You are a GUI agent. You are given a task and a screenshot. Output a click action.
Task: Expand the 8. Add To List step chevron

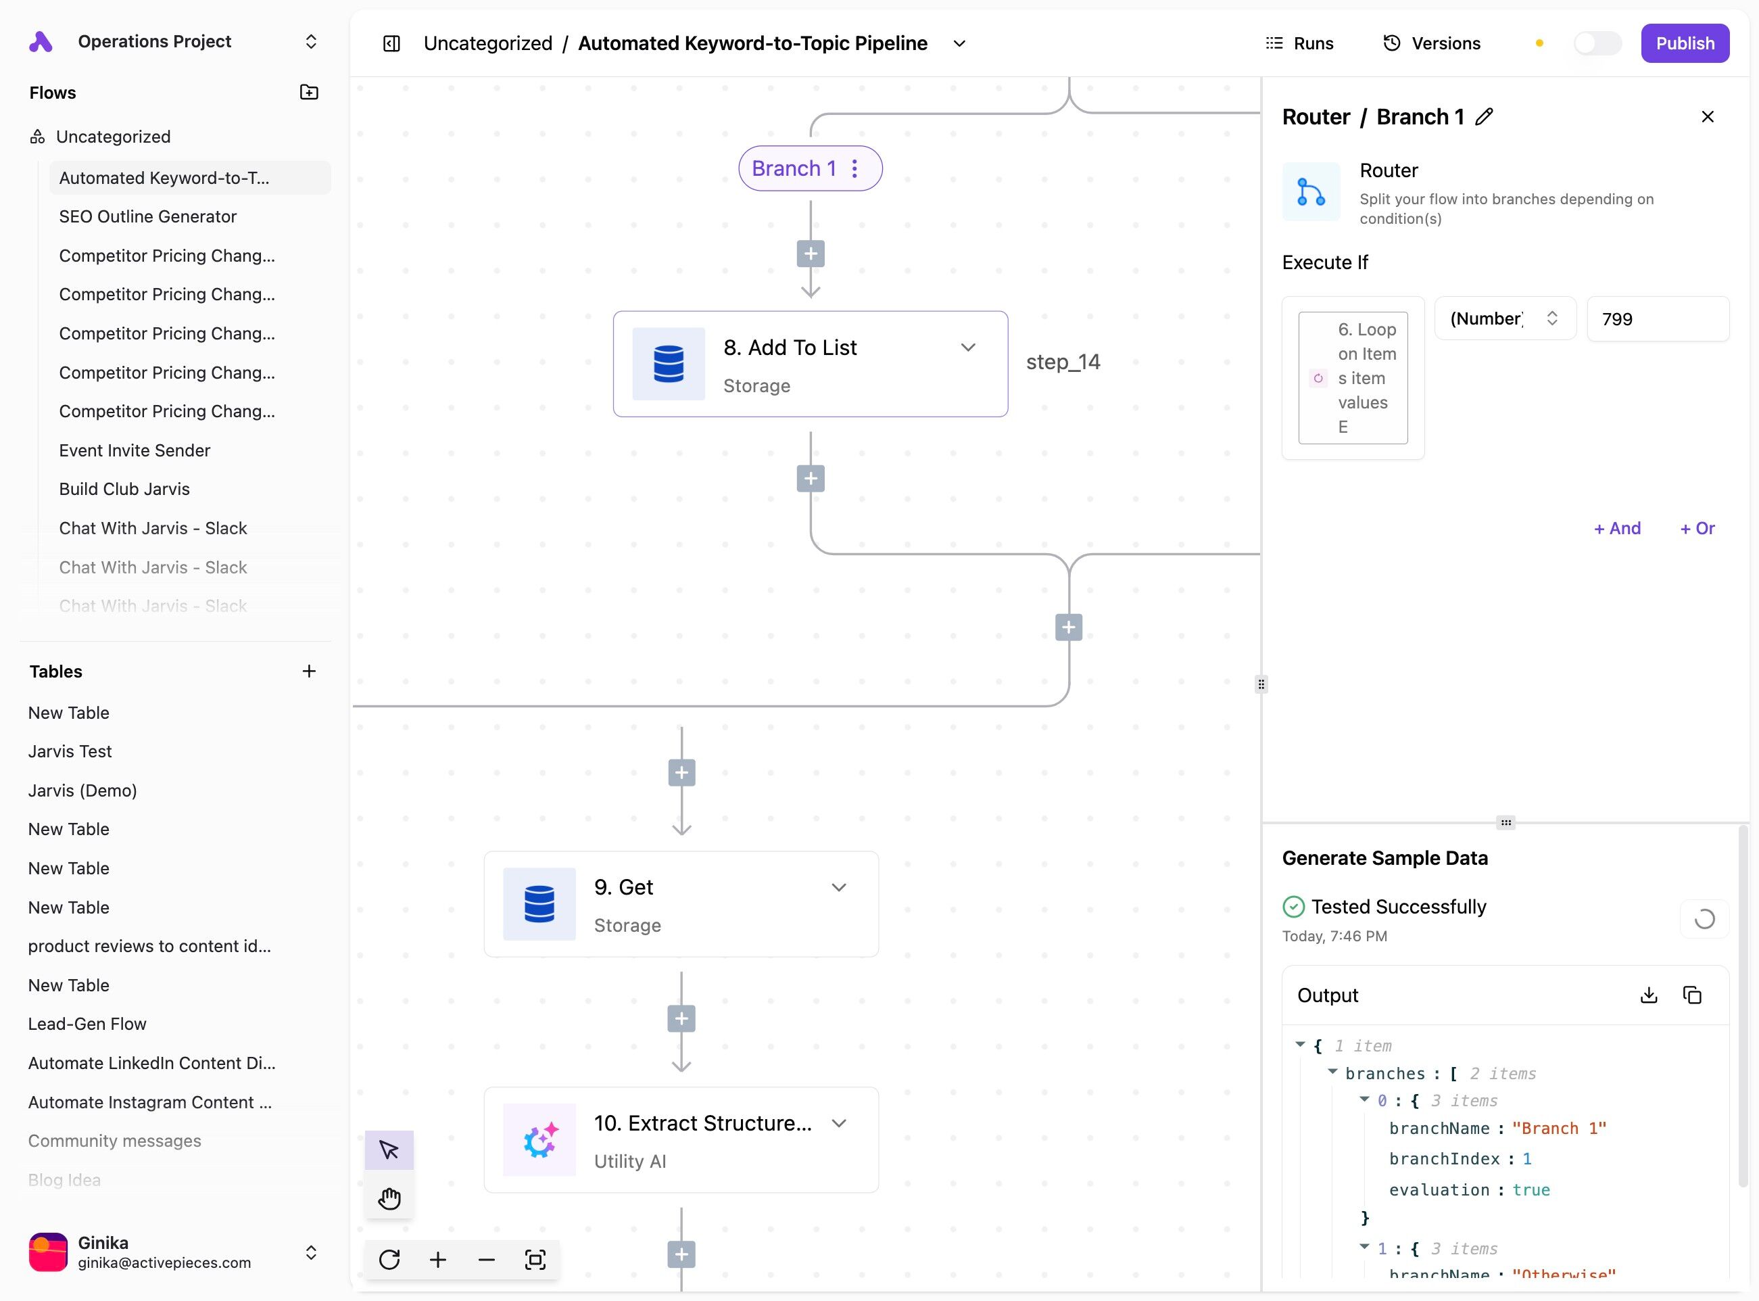[x=969, y=348]
